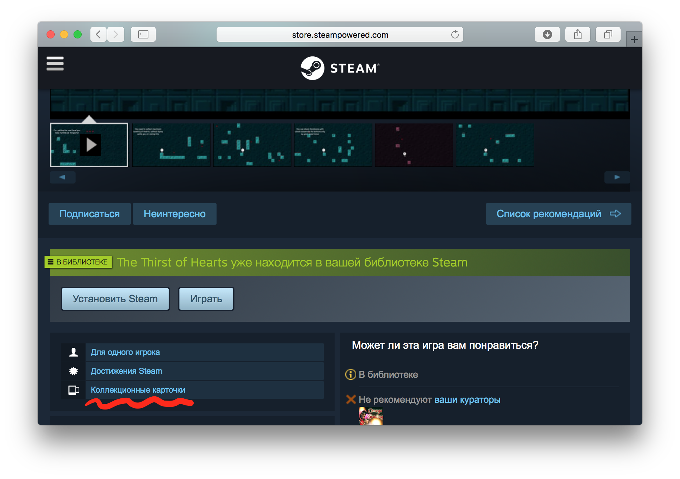Click the trading cards icon
Screen dimensions: 680x479
[74, 390]
